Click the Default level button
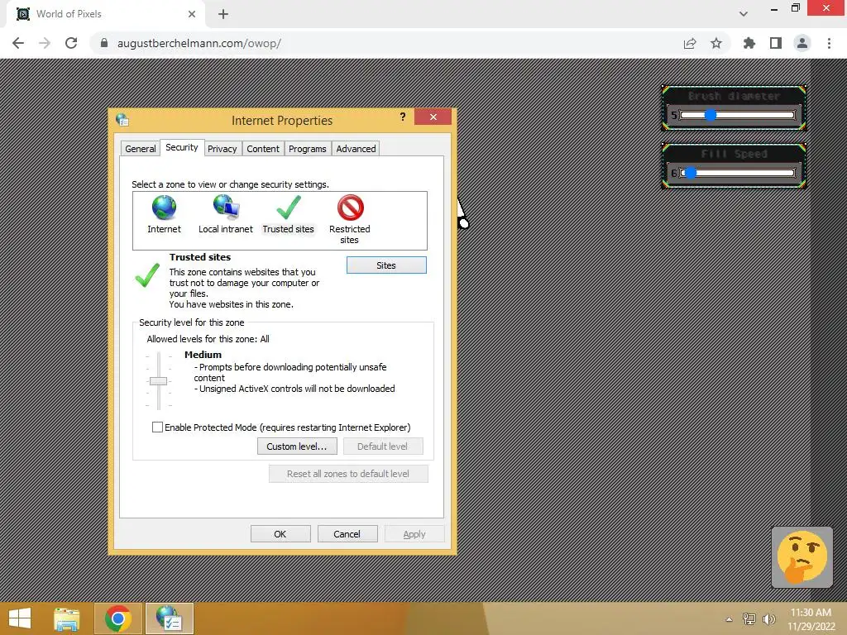The height and width of the screenshot is (635, 847). pos(383,446)
